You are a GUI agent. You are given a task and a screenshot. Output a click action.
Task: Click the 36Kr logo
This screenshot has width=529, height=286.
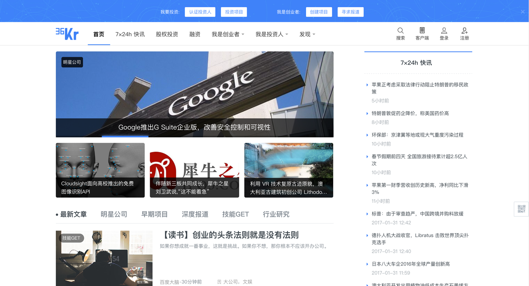pyautogui.click(x=67, y=34)
